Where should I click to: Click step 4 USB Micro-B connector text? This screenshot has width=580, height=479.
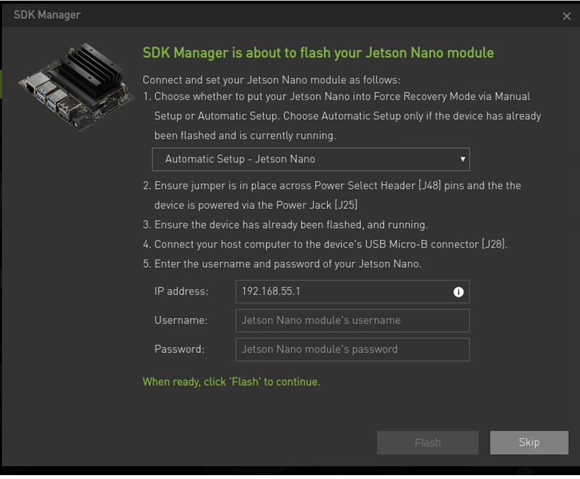click(325, 244)
